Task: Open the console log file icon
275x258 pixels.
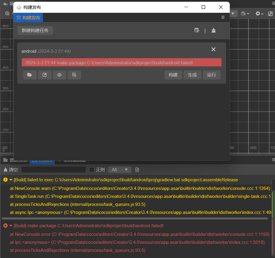Action: (x=137, y=170)
